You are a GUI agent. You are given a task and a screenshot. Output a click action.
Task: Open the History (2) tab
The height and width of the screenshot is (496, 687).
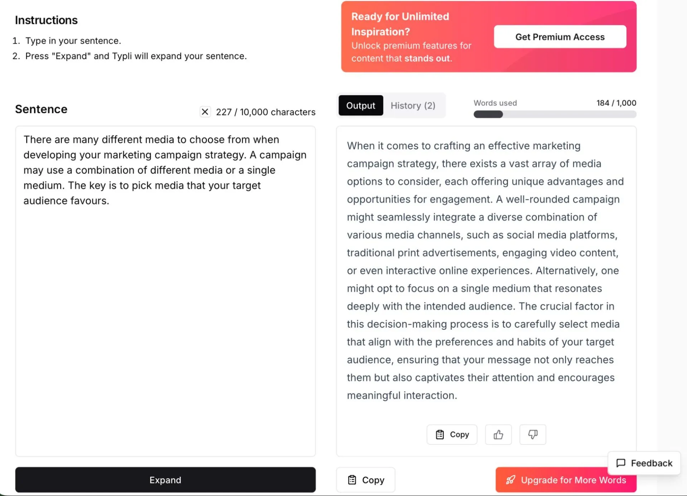coord(413,106)
